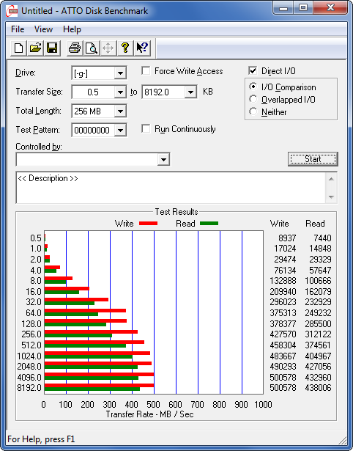Select the I/O Comparison radio button

(x=253, y=87)
